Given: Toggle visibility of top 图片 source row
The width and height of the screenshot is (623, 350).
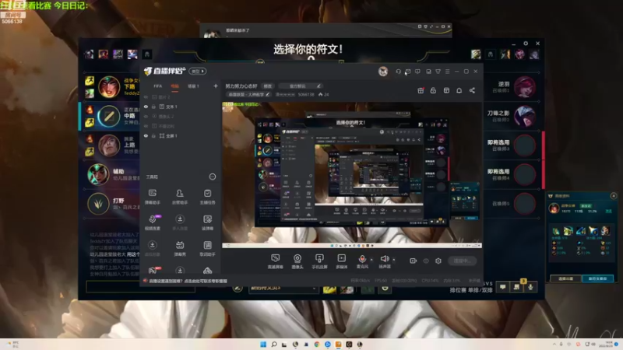Looking at the screenshot, I should coord(146,96).
